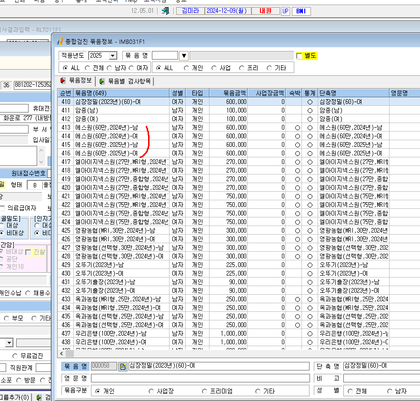Screen dimensions: 420x401
Task: Select the 남자 gender radio button
Action: coord(110,68)
